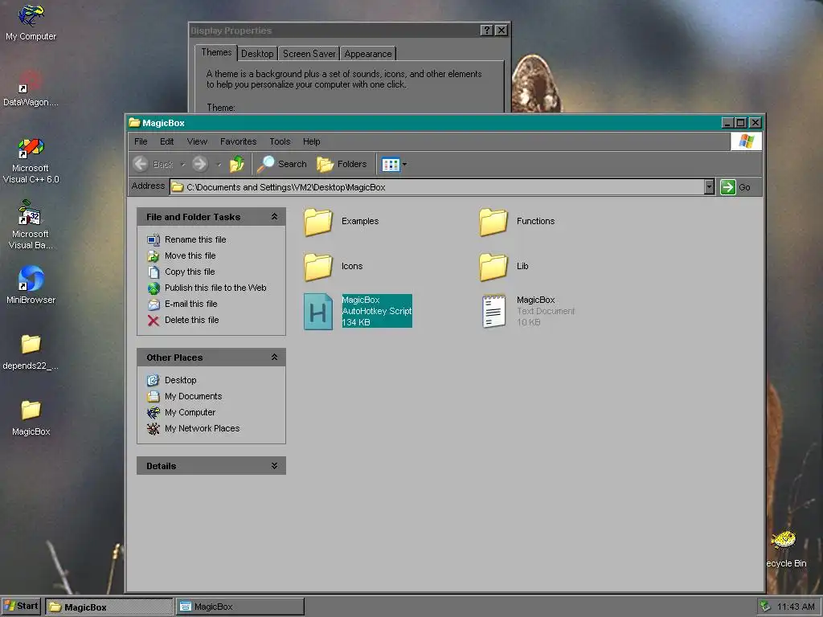
Task: Open the Edit menu
Action: coord(167,141)
